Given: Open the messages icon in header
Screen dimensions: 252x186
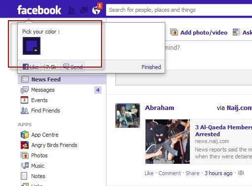Looking at the screenshot, I should (x=84, y=10).
